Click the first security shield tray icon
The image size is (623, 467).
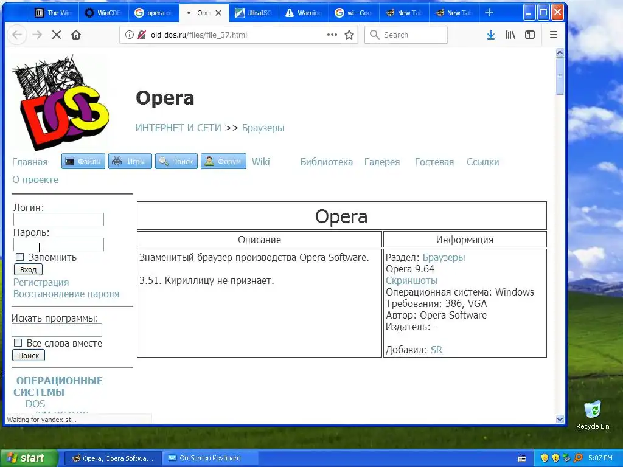pyautogui.click(x=545, y=458)
